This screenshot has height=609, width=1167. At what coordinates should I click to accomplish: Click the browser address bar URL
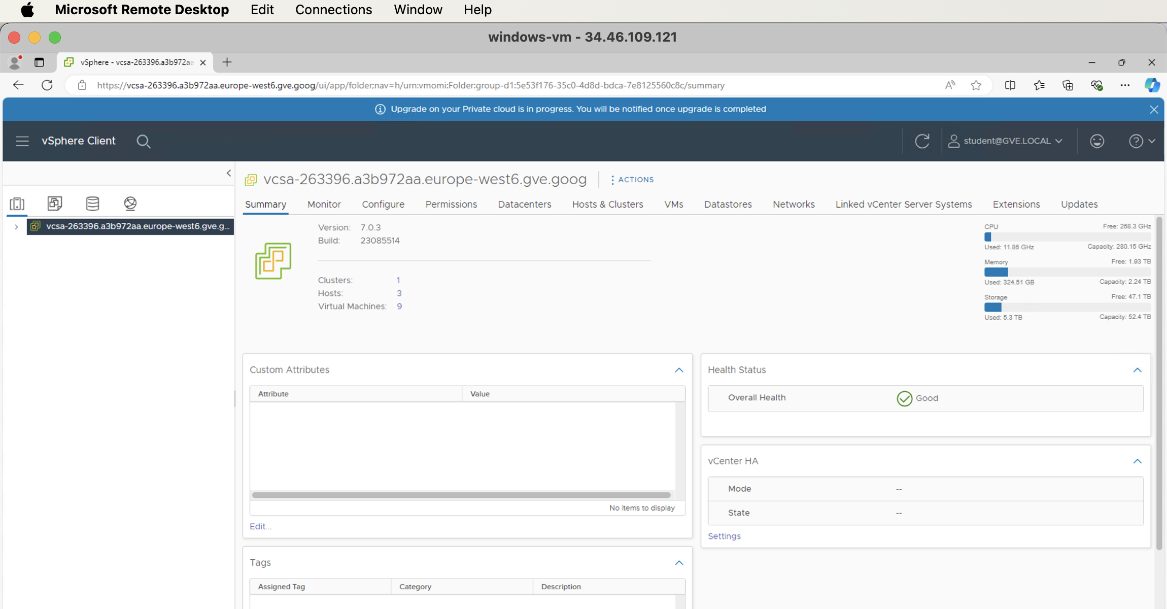coord(410,85)
